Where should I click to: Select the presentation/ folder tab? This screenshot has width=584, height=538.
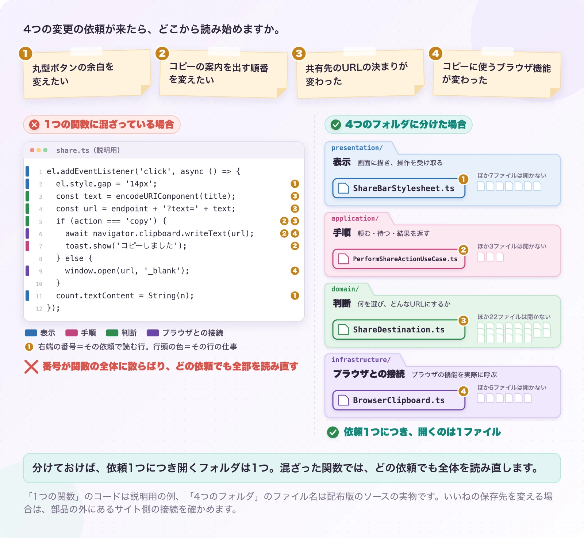tap(357, 148)
